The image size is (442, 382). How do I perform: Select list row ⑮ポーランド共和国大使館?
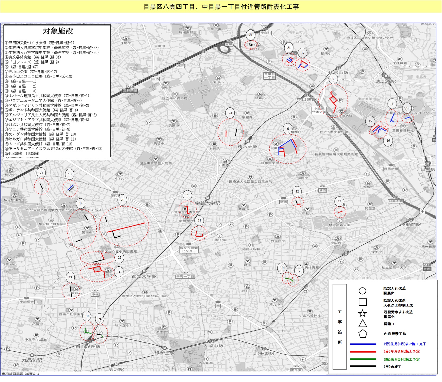tap(41, 110)
